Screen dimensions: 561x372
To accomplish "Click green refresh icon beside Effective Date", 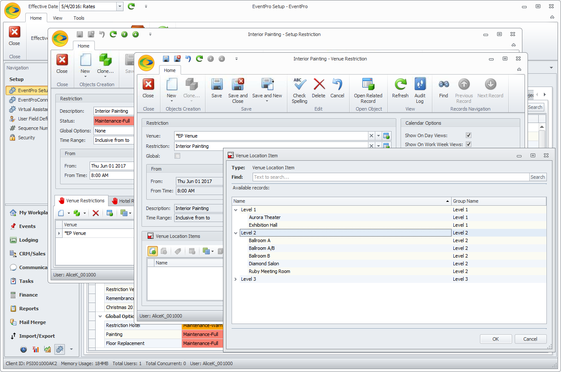I will click(131, 6).
